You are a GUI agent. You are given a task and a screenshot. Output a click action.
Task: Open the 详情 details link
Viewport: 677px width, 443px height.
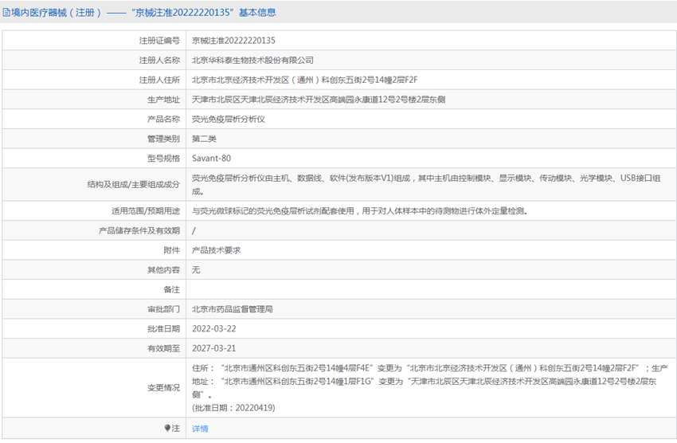pyautogui.click(x=200, y=429)
